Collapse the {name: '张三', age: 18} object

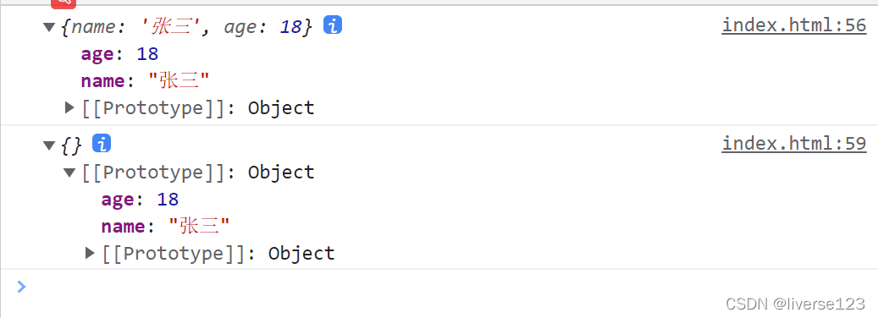coord(49,26)
